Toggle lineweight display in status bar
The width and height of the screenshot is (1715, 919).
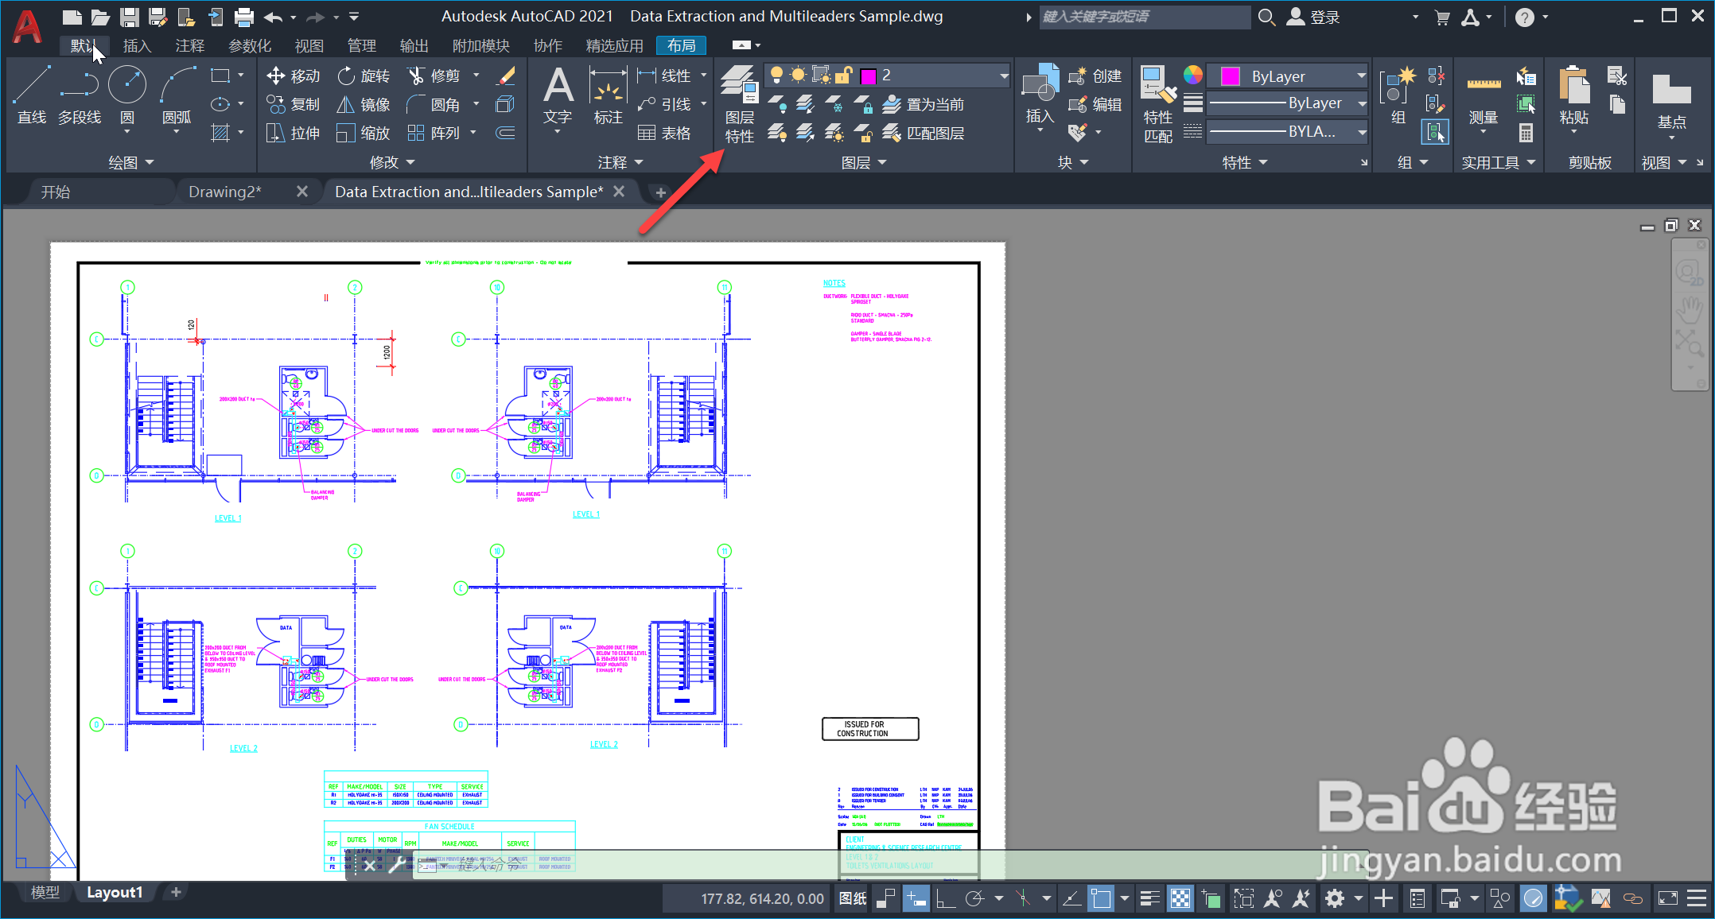(1150, 898)
